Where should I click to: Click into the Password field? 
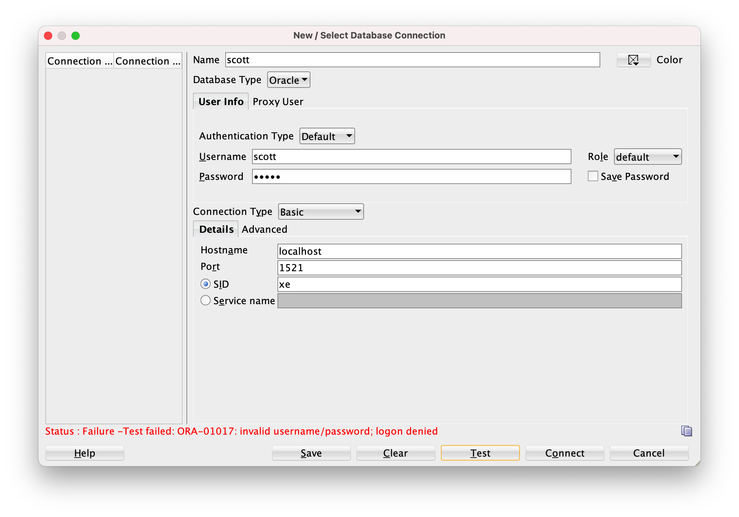411,176
